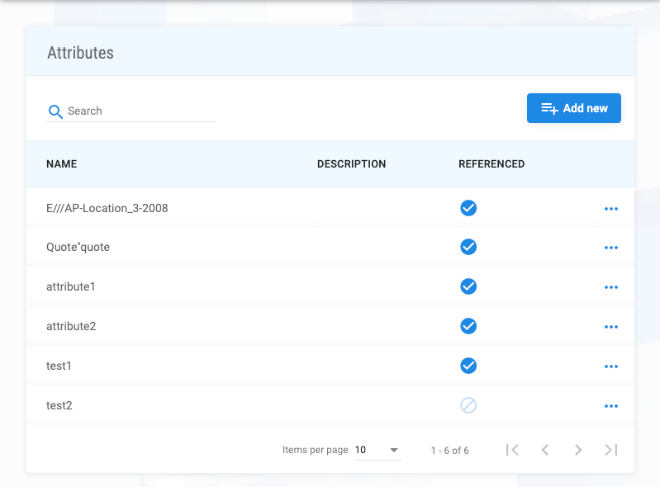Open row actions for E///AP-Location_3-2008
The height and width of the screenshot is (487, 660).
pos(610,209)
